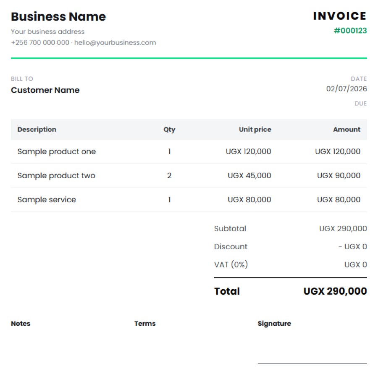Click amount UGX 90,000
The height and width of the screenshot is (375, 378).
click(339, 176)
